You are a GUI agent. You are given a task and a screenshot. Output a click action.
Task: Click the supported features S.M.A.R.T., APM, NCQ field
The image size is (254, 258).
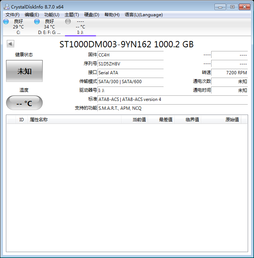pos(173,108)
